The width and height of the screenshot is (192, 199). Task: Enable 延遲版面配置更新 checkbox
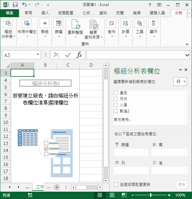coord(116,185)
